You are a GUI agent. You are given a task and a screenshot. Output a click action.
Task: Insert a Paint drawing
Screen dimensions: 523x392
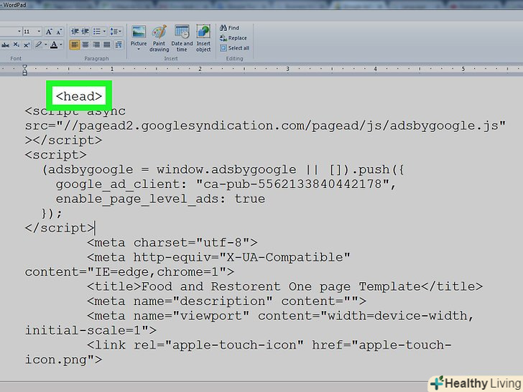[159, 38]
